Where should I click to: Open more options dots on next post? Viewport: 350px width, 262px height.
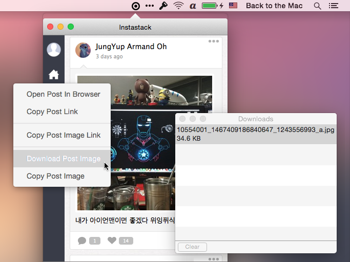[x=214, y=259]
